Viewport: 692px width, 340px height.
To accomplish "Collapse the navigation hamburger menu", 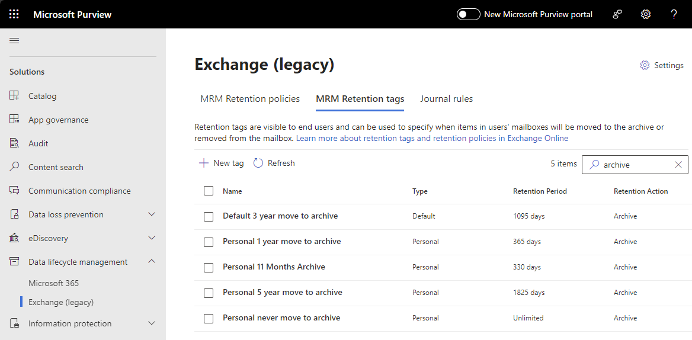I will 14,40.
